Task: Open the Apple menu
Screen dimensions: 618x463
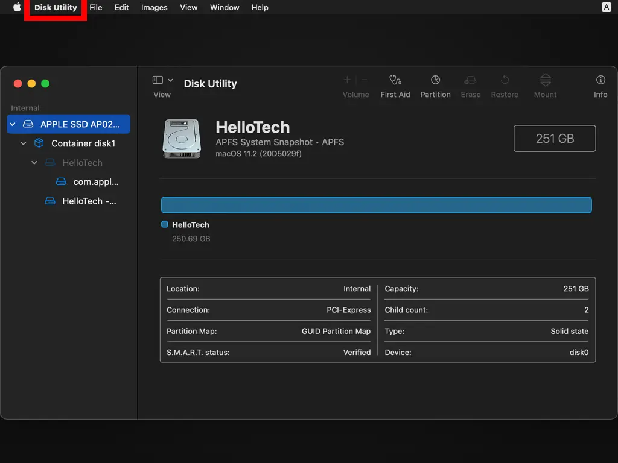Action: click(x=17, y=7)
